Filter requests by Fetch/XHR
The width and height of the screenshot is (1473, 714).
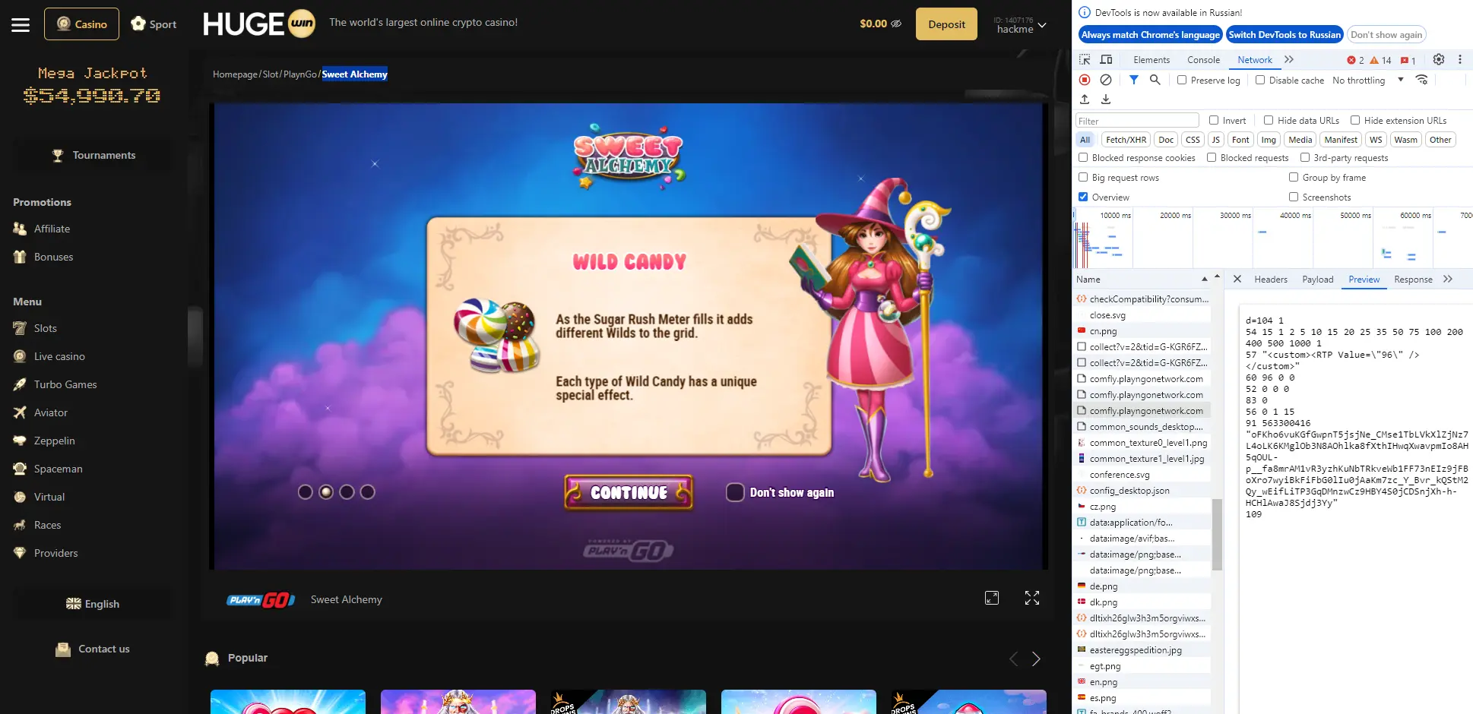(x=1126, y=140)
